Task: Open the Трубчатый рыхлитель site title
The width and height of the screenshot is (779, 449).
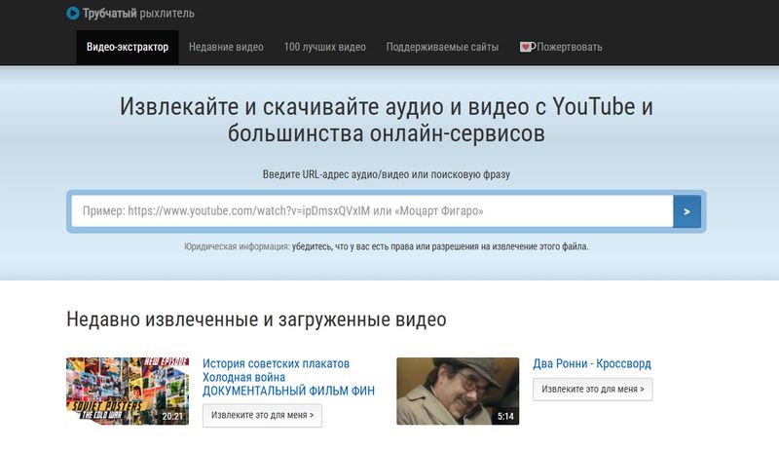Action: tap(138, 14)
